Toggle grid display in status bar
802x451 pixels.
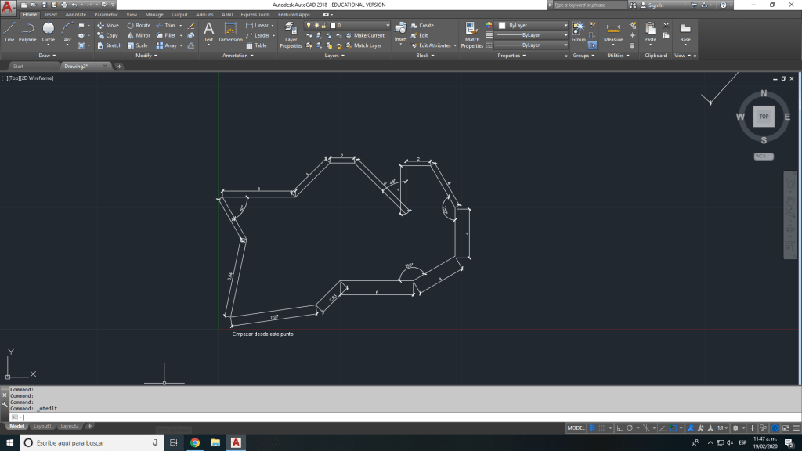[592, 428]
